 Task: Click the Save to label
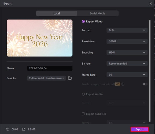point(11,78)
